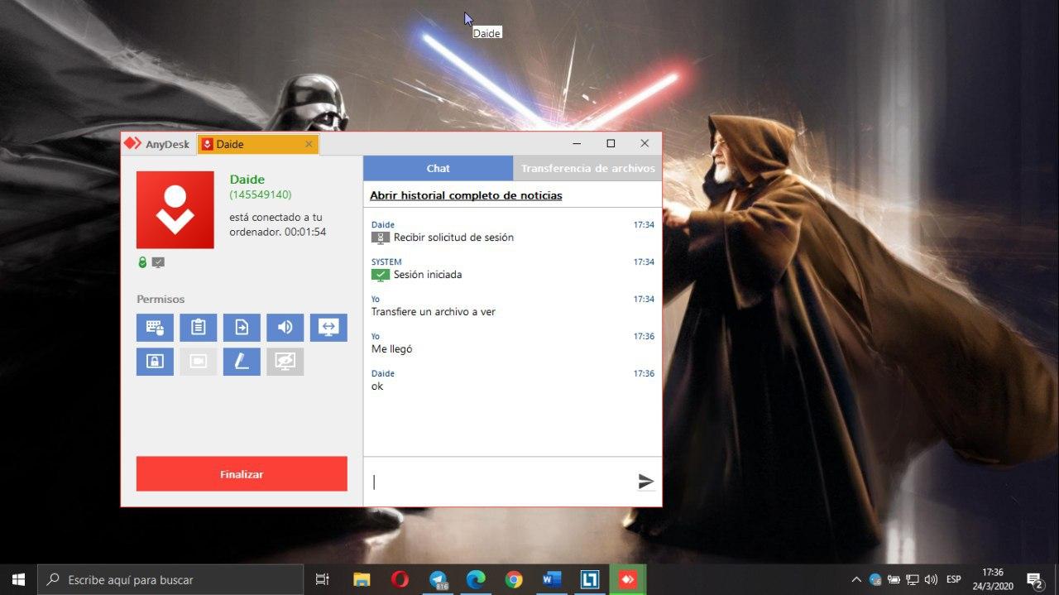Toggle the greyed privacy mode permission

[285, 362]
